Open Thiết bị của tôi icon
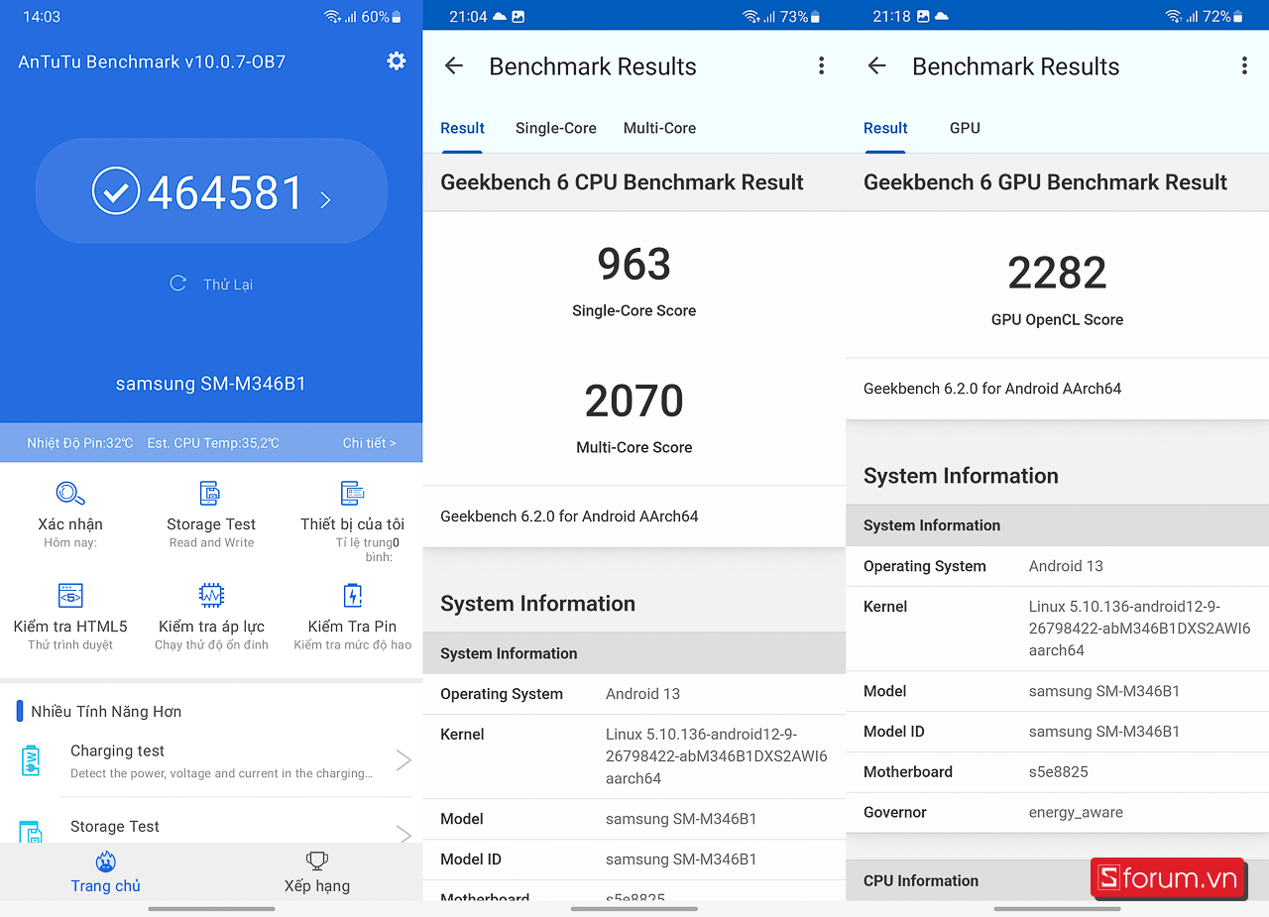The width and height of the screenshot is (1269, 917). tap(353, 493)
